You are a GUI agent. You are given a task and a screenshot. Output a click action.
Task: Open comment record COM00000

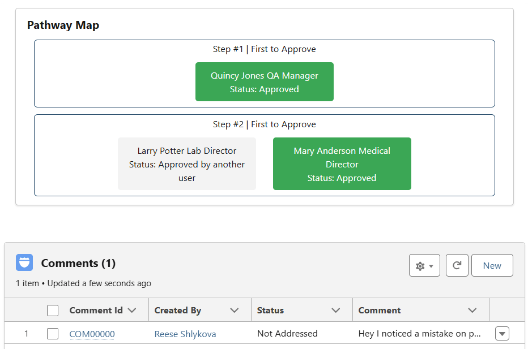click(92, 334)
